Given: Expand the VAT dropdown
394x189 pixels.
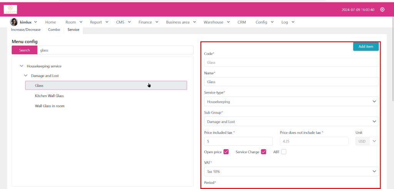Looking at the screenshot, I should pyautogui.click(x=291, y=171).
